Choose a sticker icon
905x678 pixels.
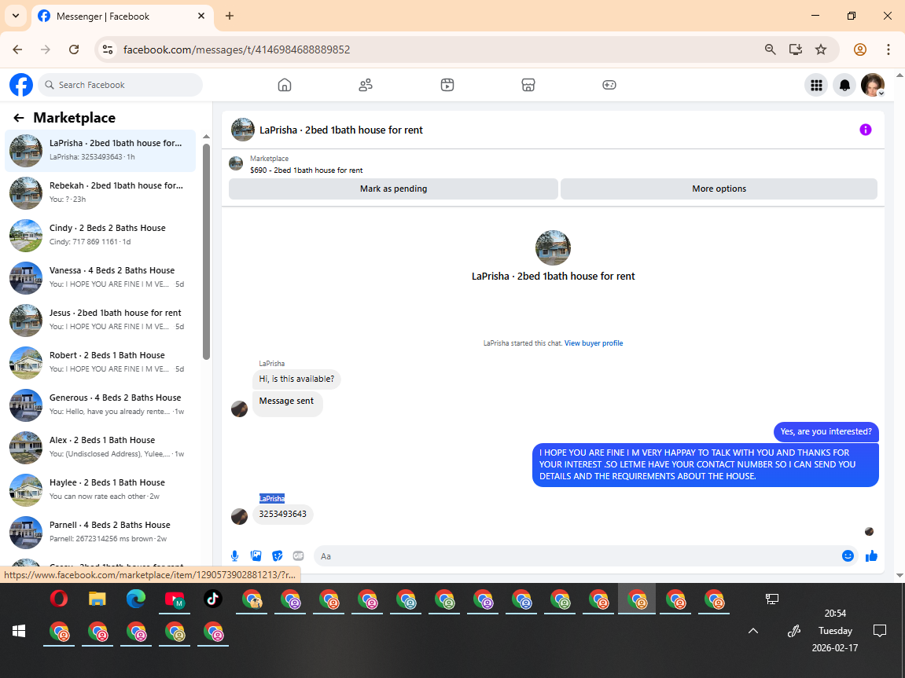[277, 555]
